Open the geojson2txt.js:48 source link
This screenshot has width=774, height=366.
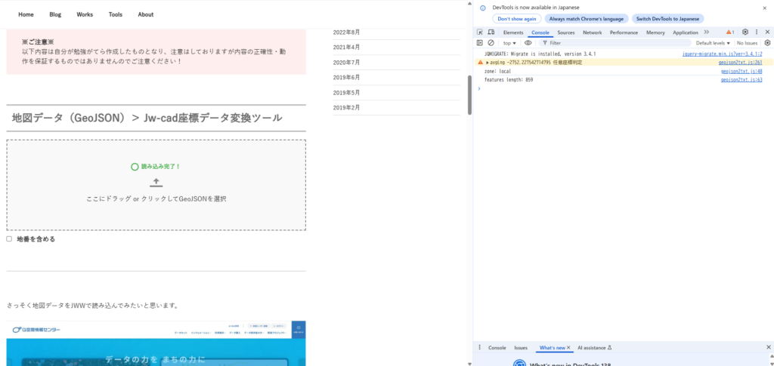coord(741,72)
